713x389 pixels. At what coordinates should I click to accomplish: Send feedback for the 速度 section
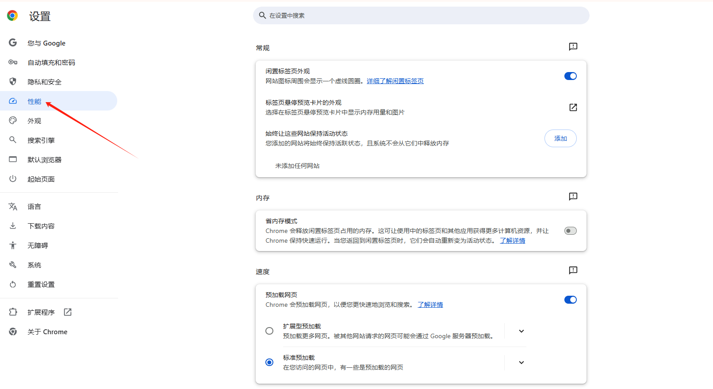click(573, 270)
